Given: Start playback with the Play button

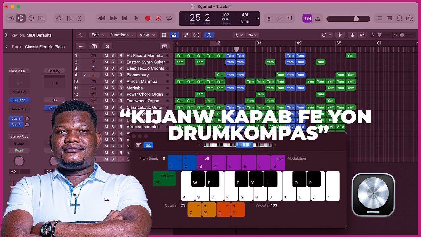Looking at the screenshot, I should click(x=136, y=18).
